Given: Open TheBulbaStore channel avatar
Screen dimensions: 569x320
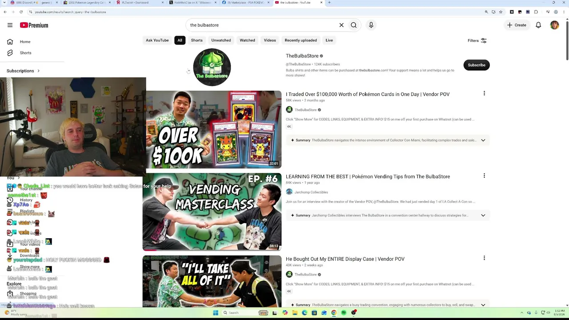Looking at the screenshot, I should pyautogui.click(x=212, y=67).
